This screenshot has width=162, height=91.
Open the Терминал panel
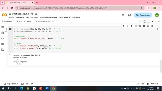coord(27,84)
